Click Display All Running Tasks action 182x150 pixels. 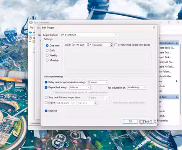click(x=166, y=62)
